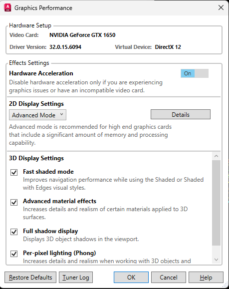Click the 3D settings scroll up arrow

(217, 156)
